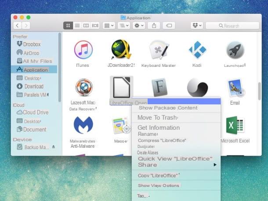
Task: Open the Dropbox toolbar dropdown
Action: (x=197, y=26)
